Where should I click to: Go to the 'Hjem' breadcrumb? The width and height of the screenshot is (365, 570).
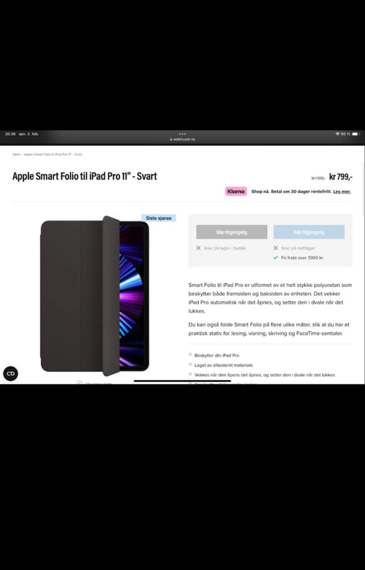16,155
